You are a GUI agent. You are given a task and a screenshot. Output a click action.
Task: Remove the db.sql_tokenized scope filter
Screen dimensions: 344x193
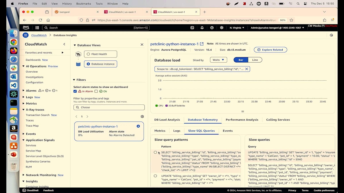coord(247,69)
